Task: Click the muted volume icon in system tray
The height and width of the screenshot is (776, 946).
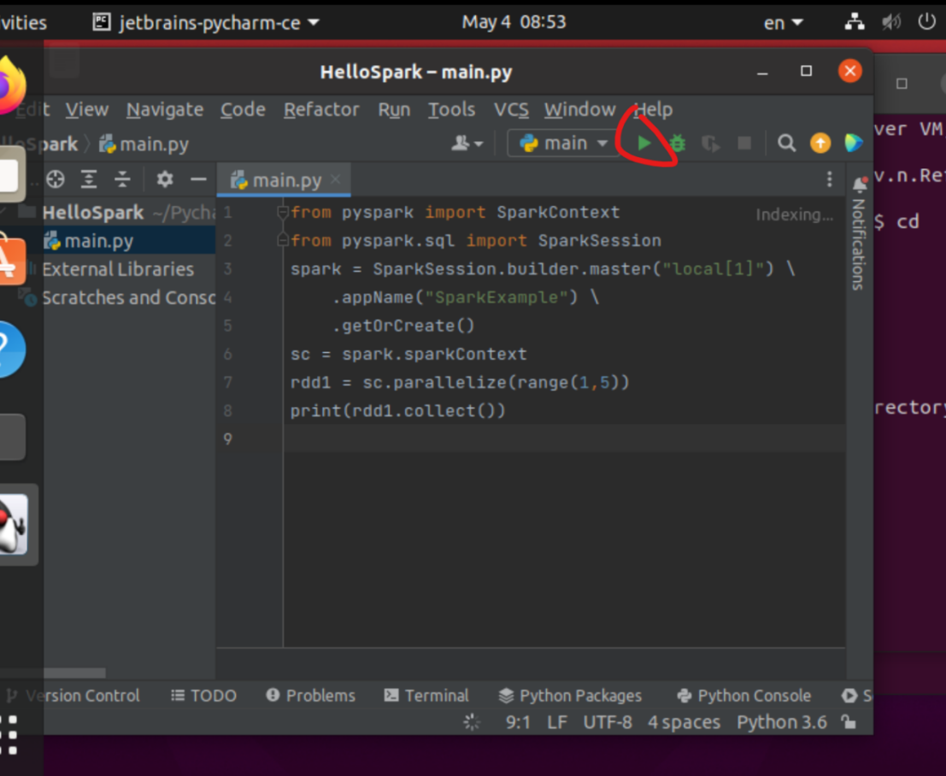Action: 891,22
